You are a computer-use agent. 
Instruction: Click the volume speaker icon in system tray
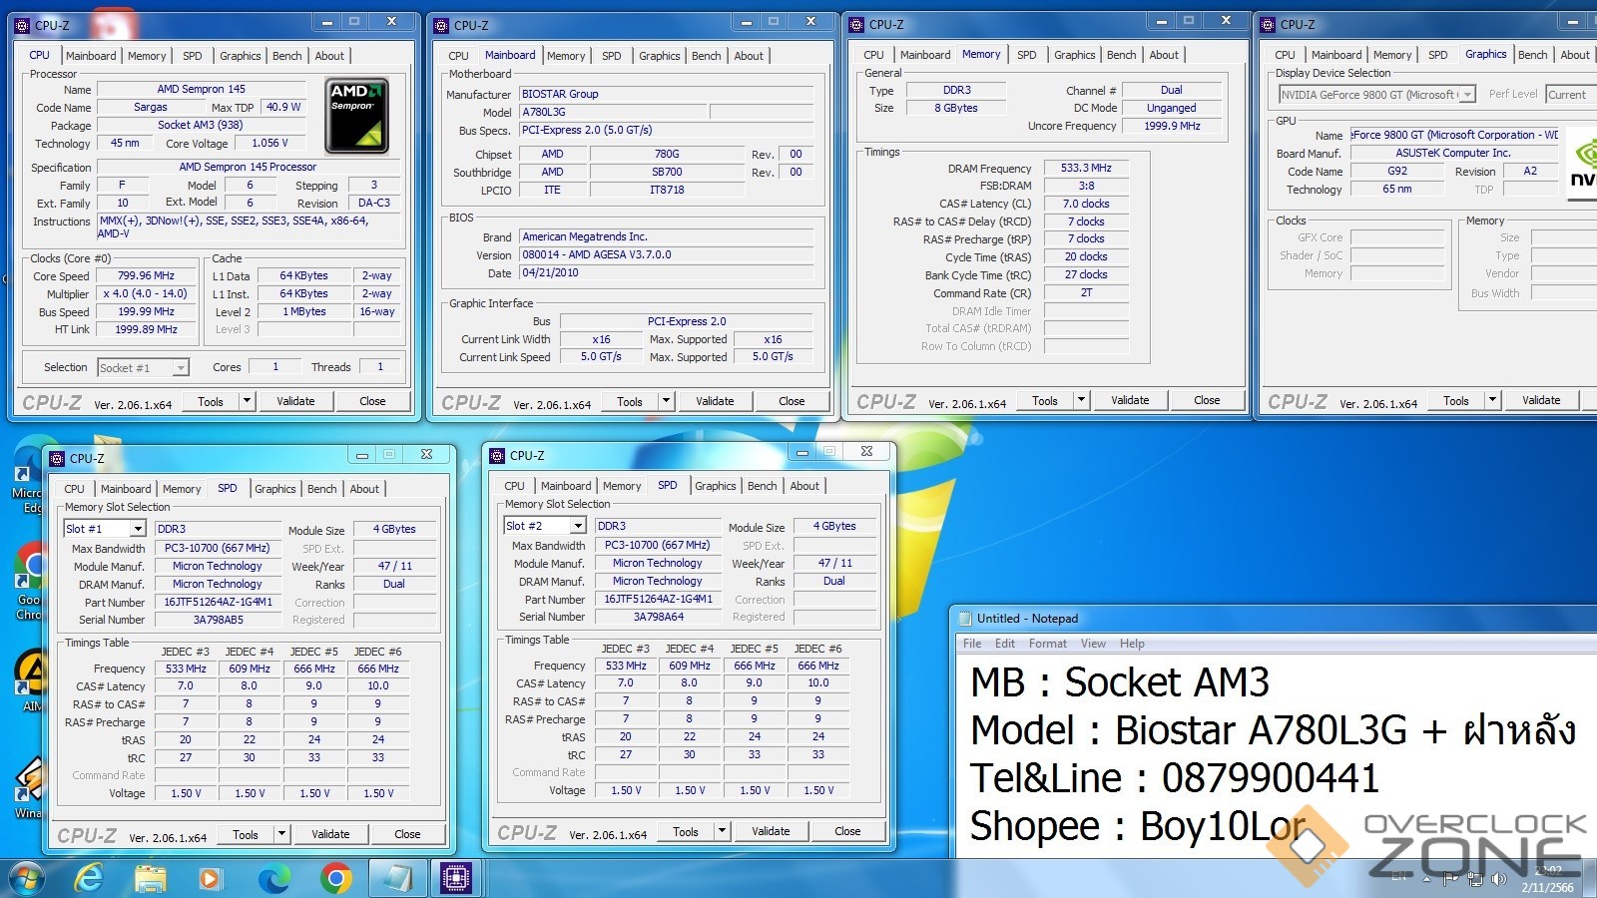pyautogui.click(x=1497, y=879)
